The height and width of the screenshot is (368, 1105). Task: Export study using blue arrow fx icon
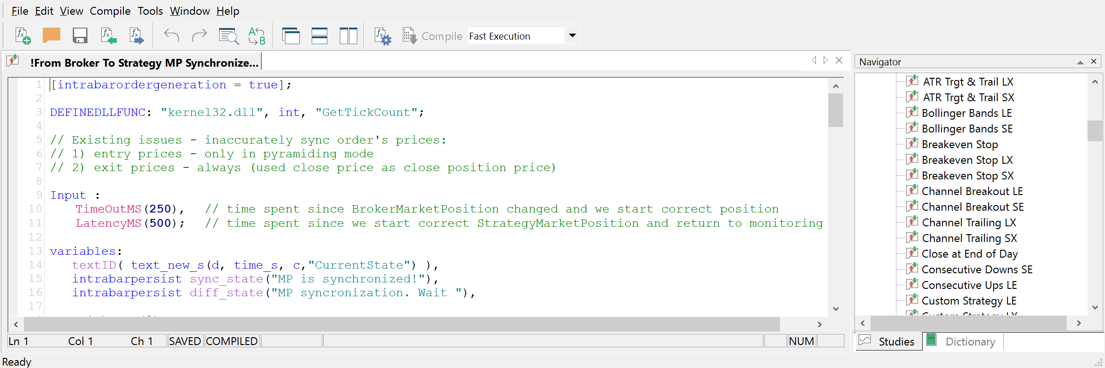[x=137, y=36]
